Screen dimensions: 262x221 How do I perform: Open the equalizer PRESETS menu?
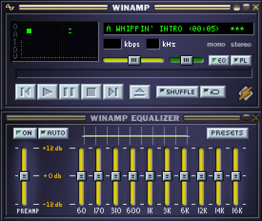coord(227,133)
